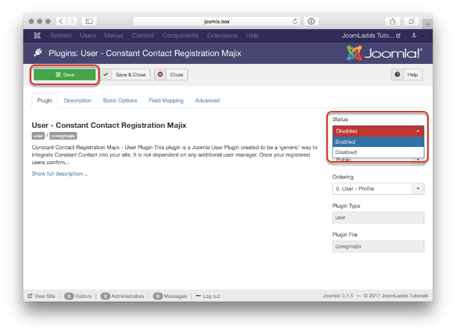Click the Joomla logo icon in admin menu

pos(37,35)
